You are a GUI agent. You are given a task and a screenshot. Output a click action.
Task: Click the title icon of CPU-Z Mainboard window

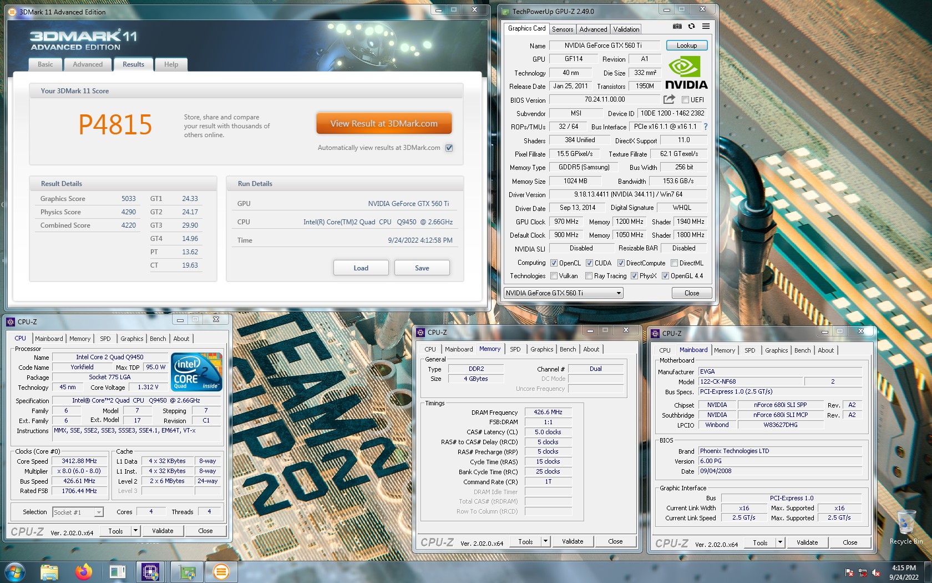(656, 333)
